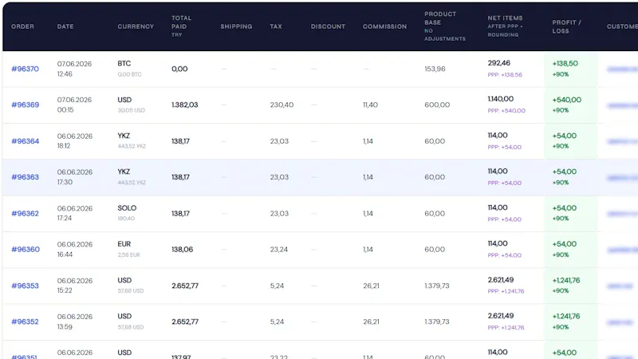Click the COMMISSION column header
638x359 pixels.
[384, 26]
